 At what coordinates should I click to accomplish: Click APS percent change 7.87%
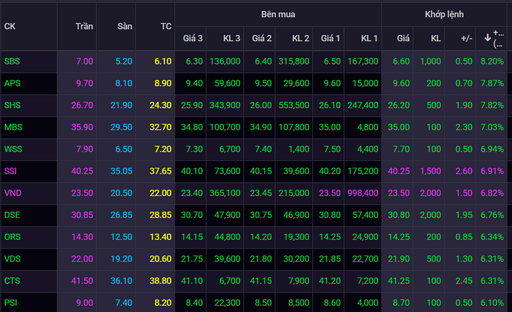coord(492,83)
